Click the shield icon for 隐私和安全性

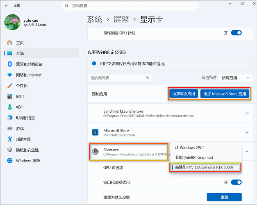[10, 150]
